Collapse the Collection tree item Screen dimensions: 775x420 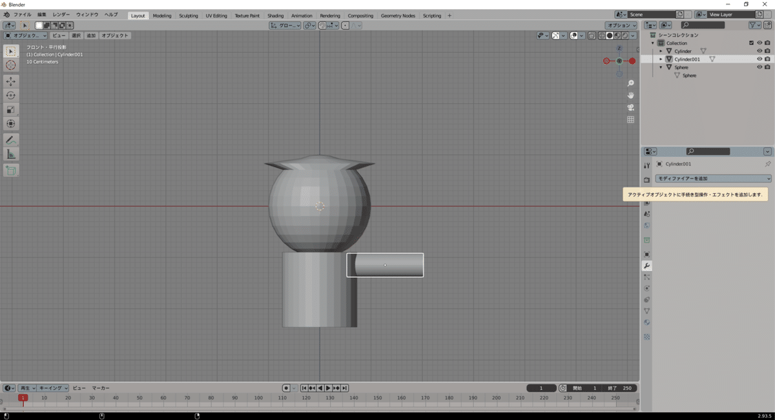653,43
